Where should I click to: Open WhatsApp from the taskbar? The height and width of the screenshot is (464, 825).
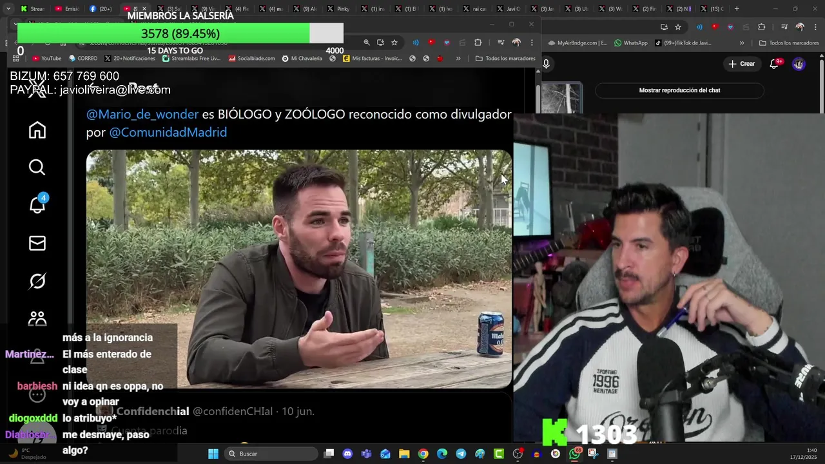click(x=574, y=454)
